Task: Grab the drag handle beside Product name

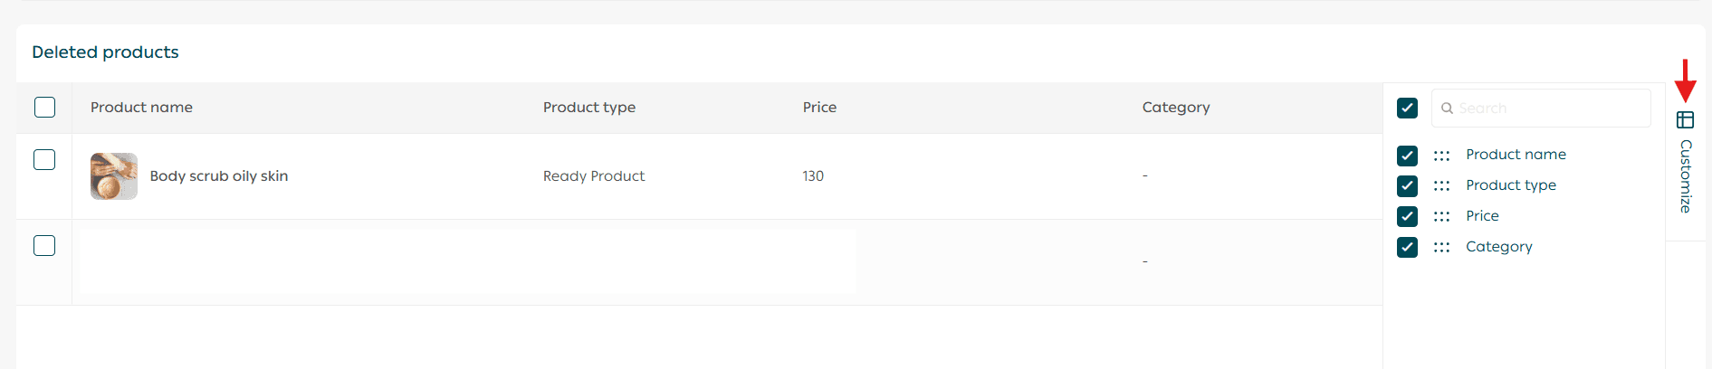Action: (1441, 156)
